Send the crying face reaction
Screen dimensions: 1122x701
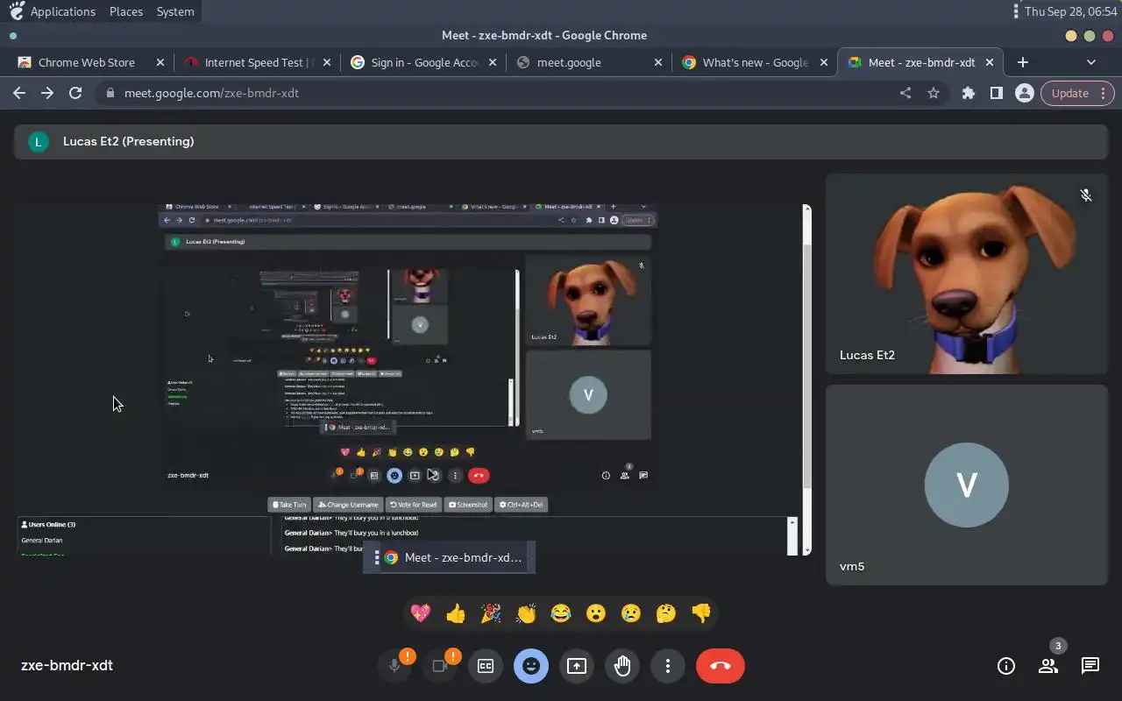631,613
